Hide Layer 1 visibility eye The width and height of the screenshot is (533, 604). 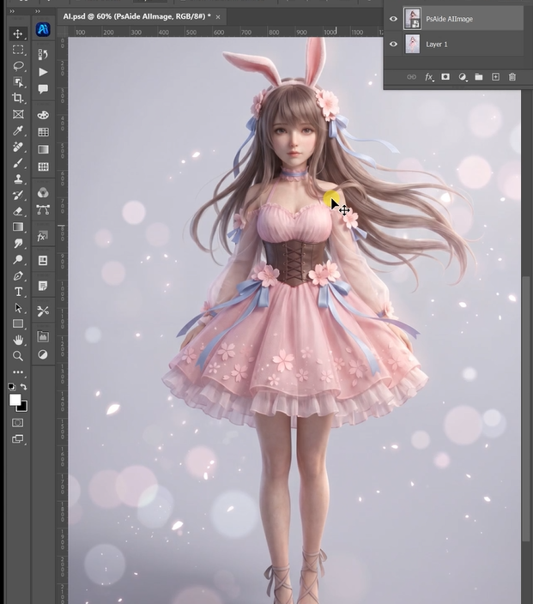(x=393, y=44)
